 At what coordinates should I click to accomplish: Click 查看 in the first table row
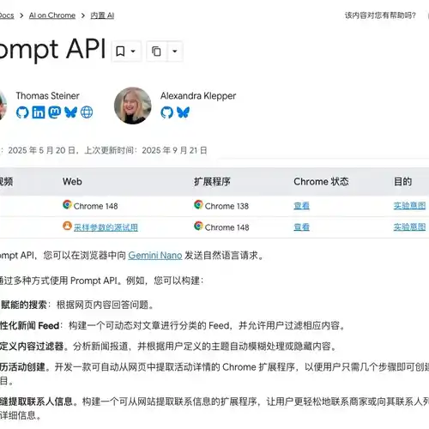[301, 206]
